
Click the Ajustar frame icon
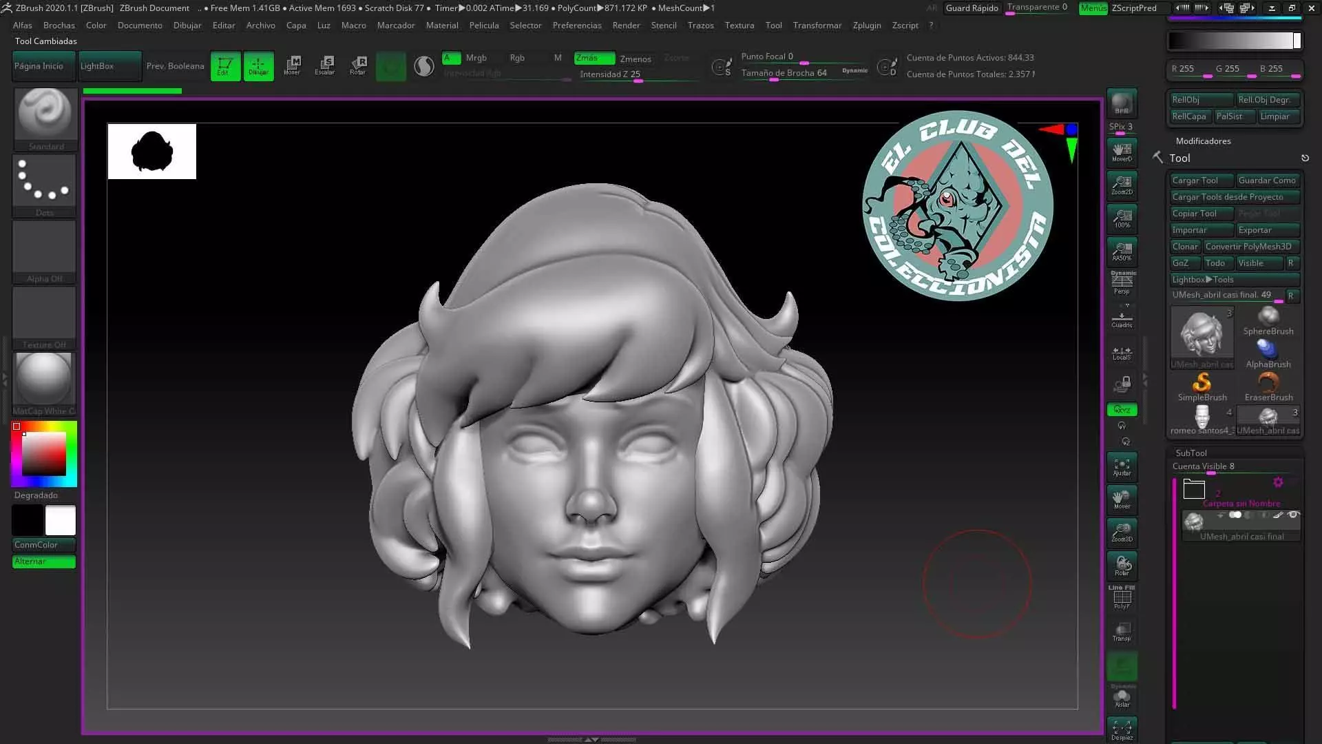(1122, 467)
